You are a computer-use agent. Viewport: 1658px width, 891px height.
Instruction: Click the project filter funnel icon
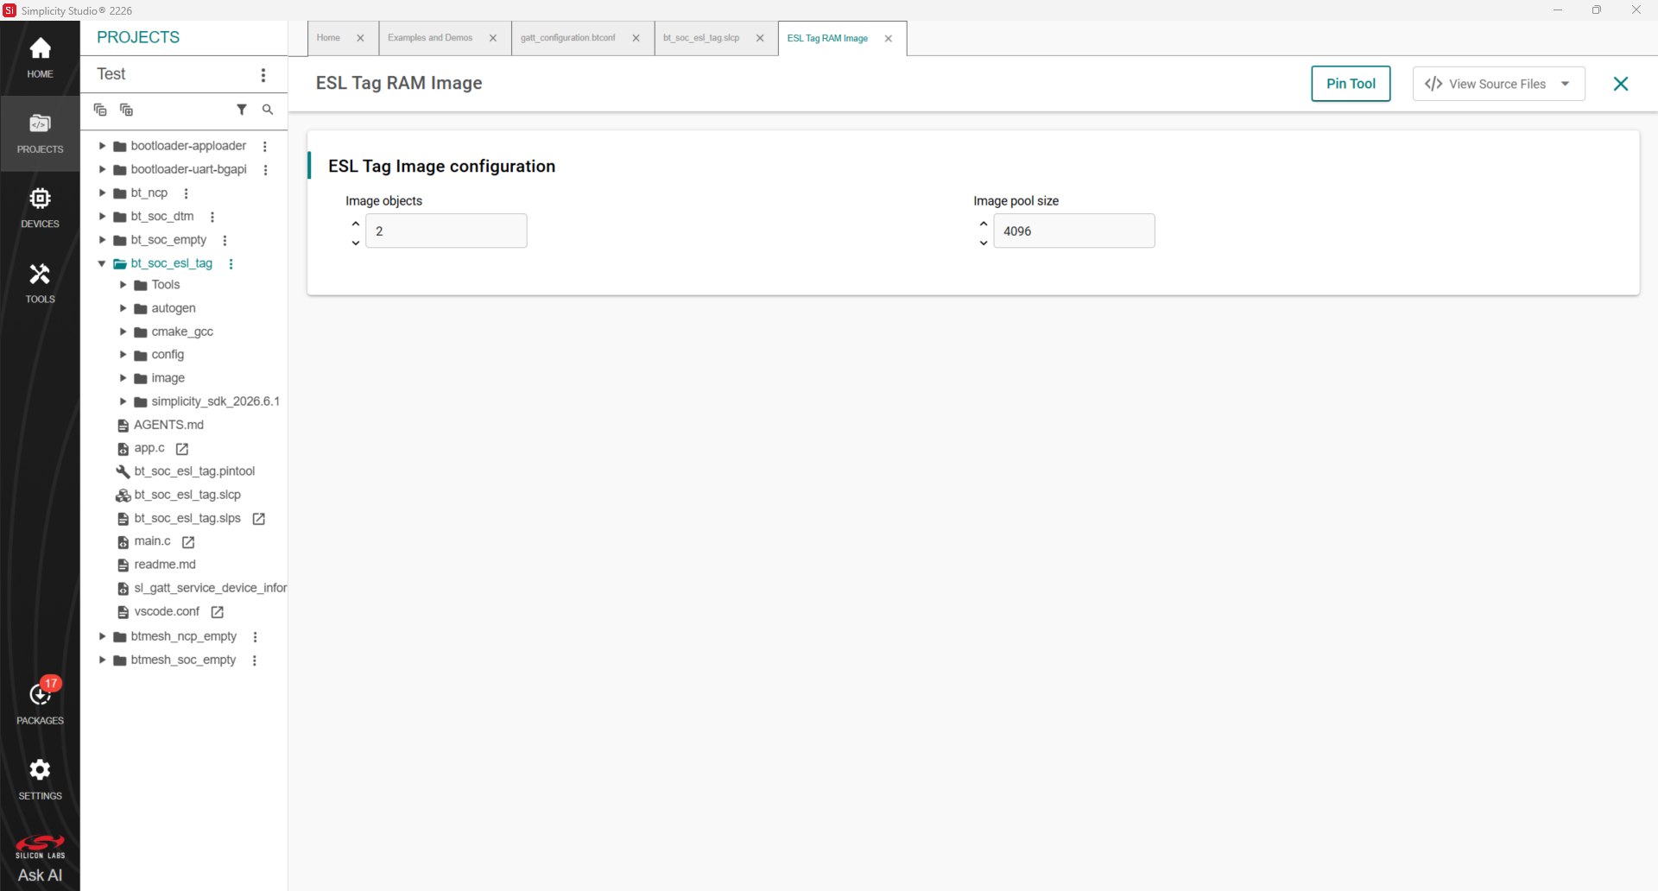coord(242,110)
